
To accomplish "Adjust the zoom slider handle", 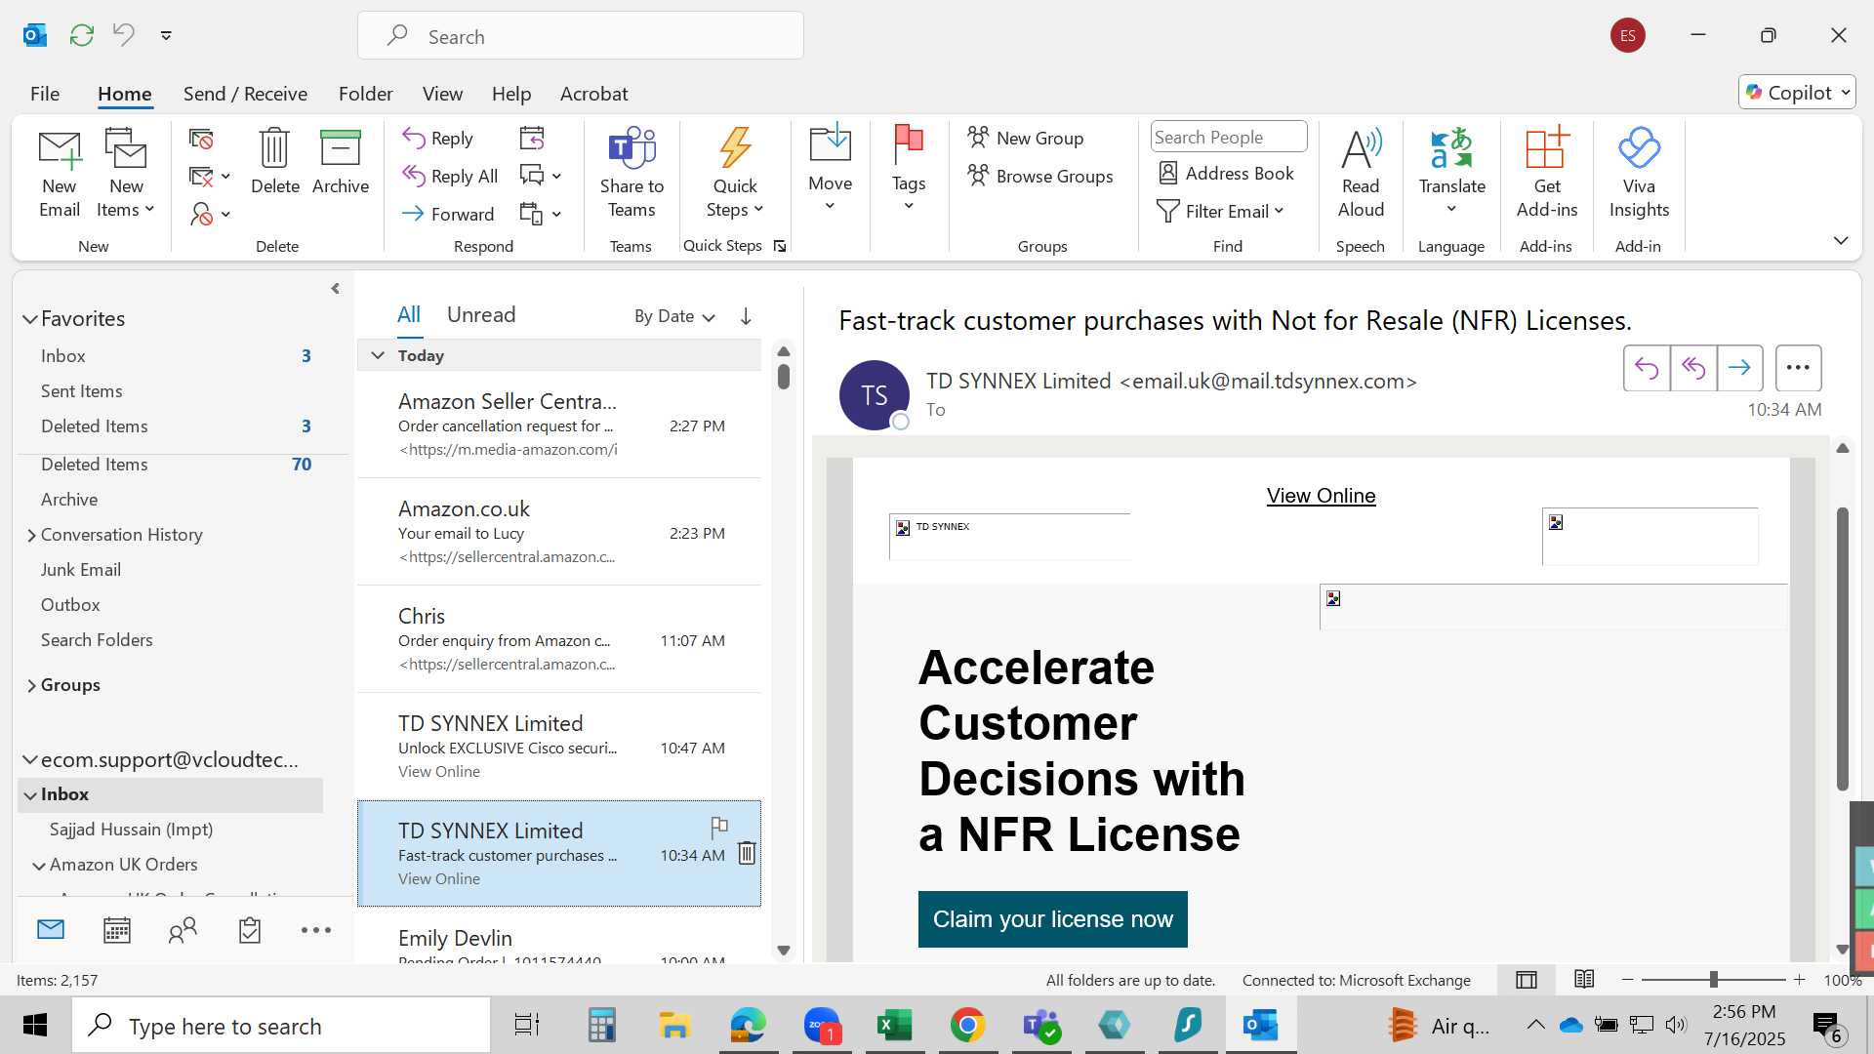I will pos(1713,980).
